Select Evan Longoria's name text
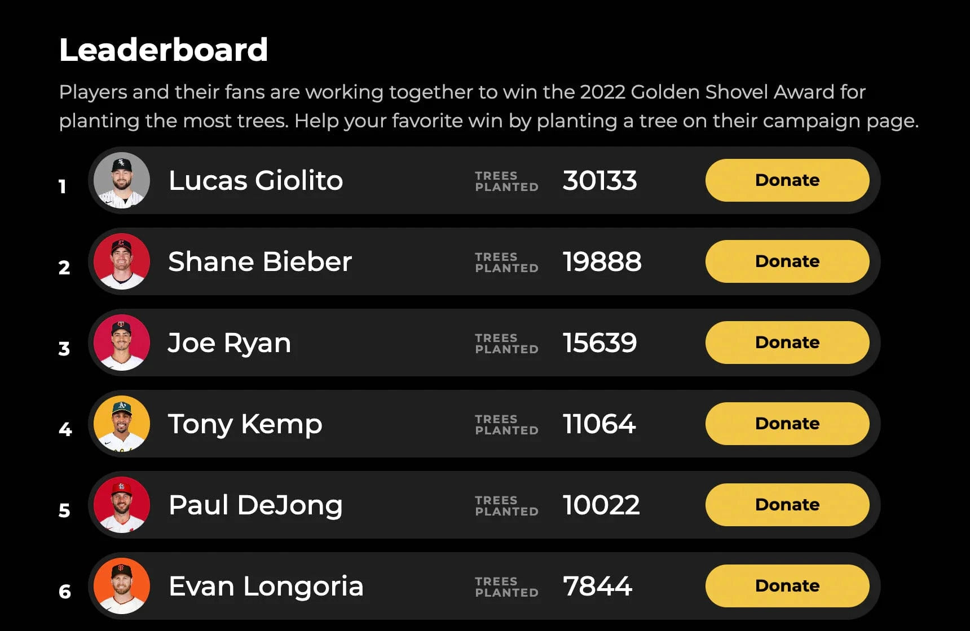This screenshot has height=631, width=970. (x=266, y=586)
